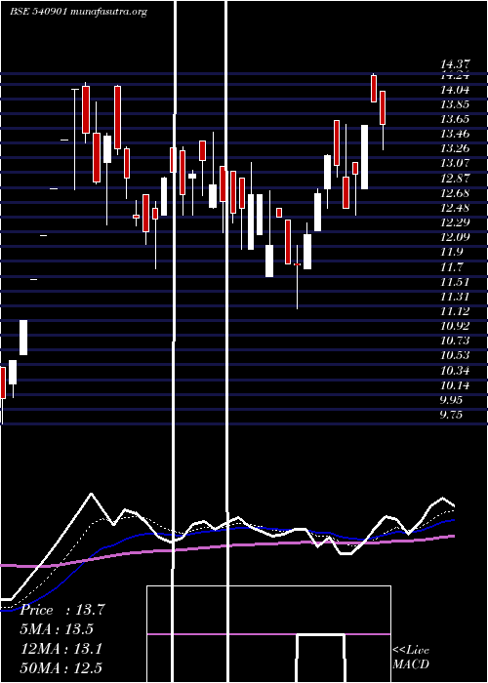Click the 13.46 price axis label
Viewport: 488px width, 683px height.
coord(456,134)
